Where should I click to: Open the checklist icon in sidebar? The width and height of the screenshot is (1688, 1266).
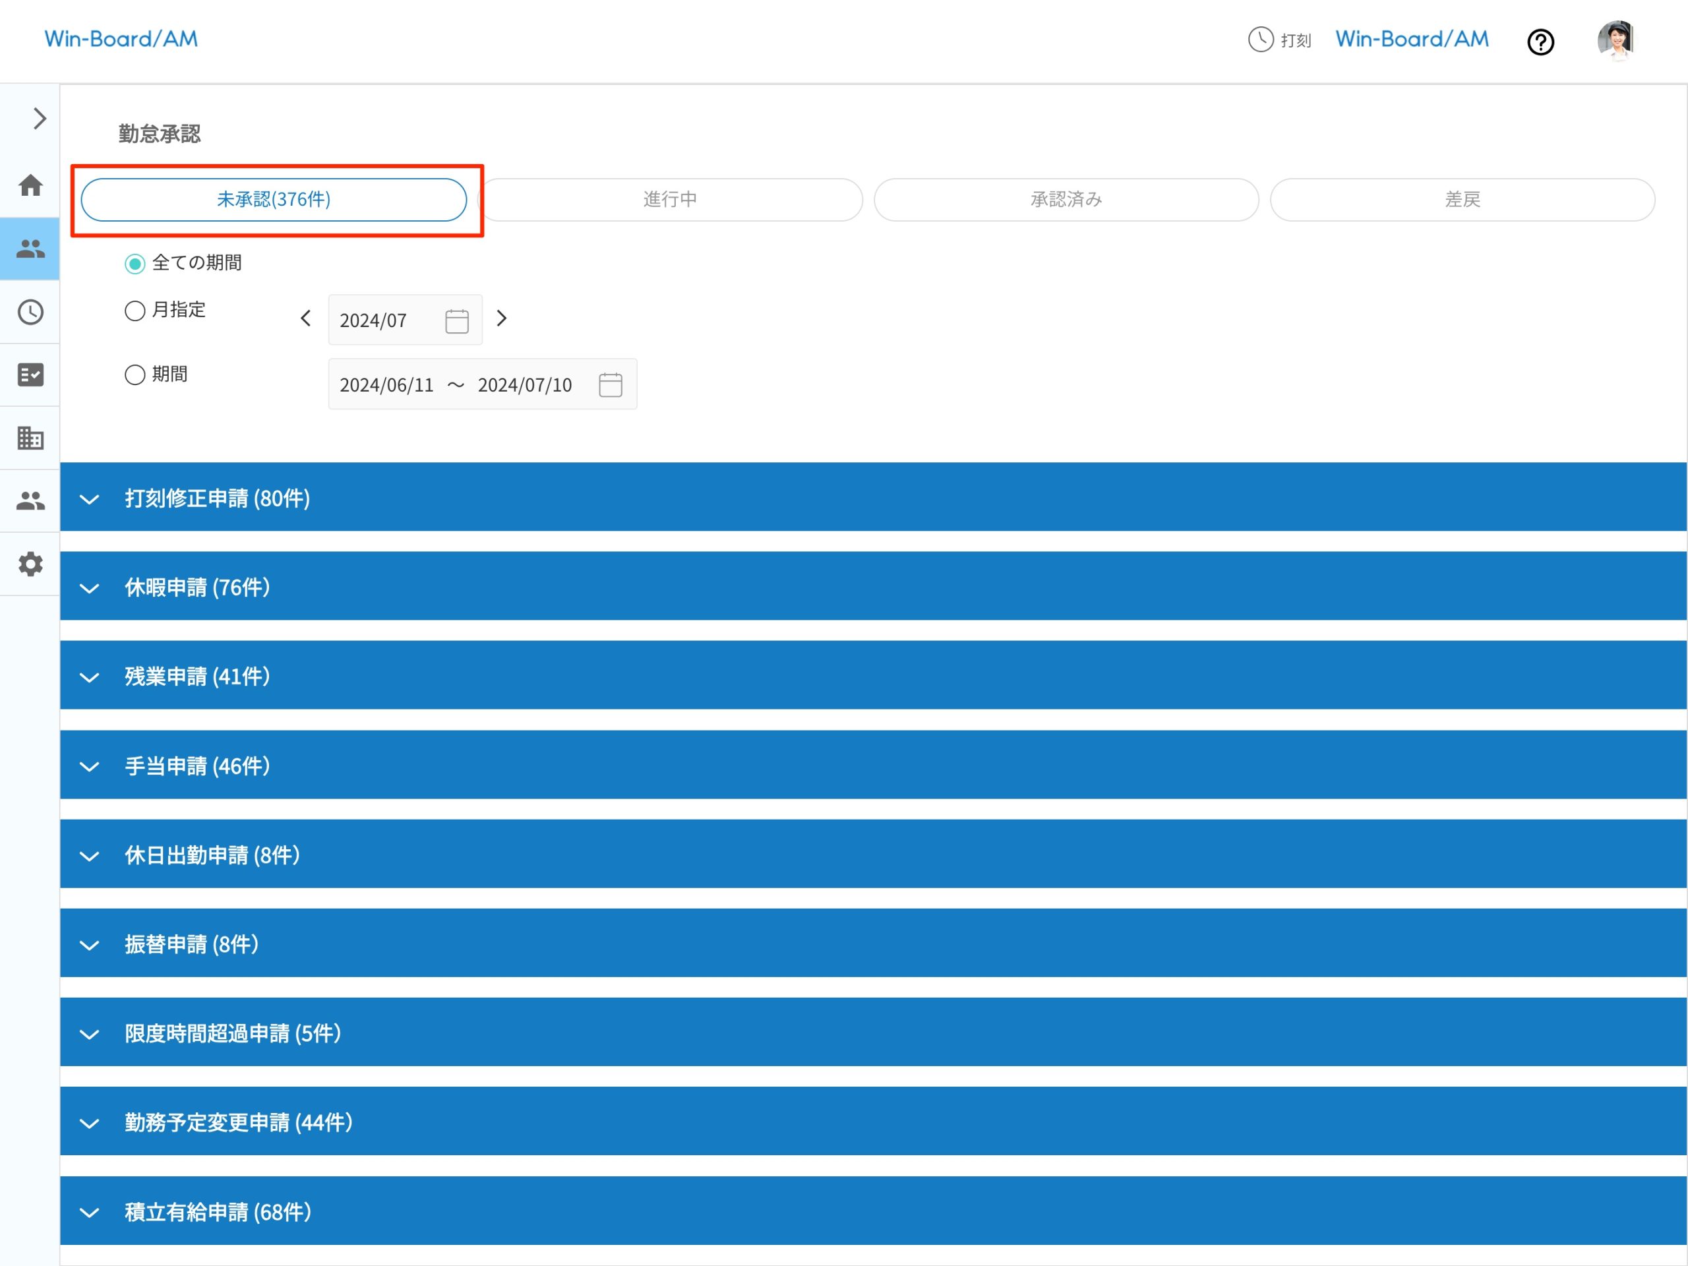click(30, 375)
